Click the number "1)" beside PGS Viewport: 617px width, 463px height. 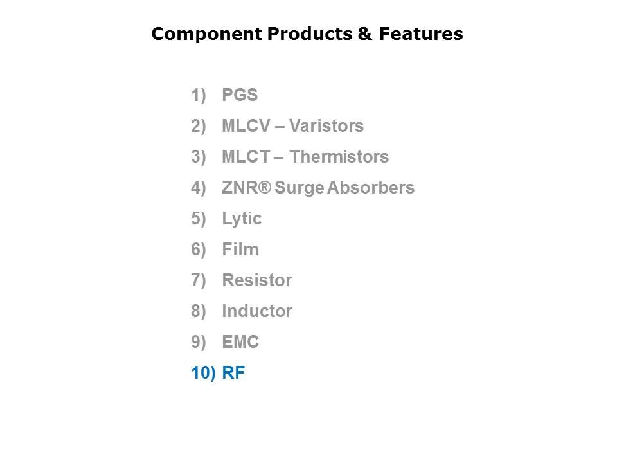click(198, 96)
